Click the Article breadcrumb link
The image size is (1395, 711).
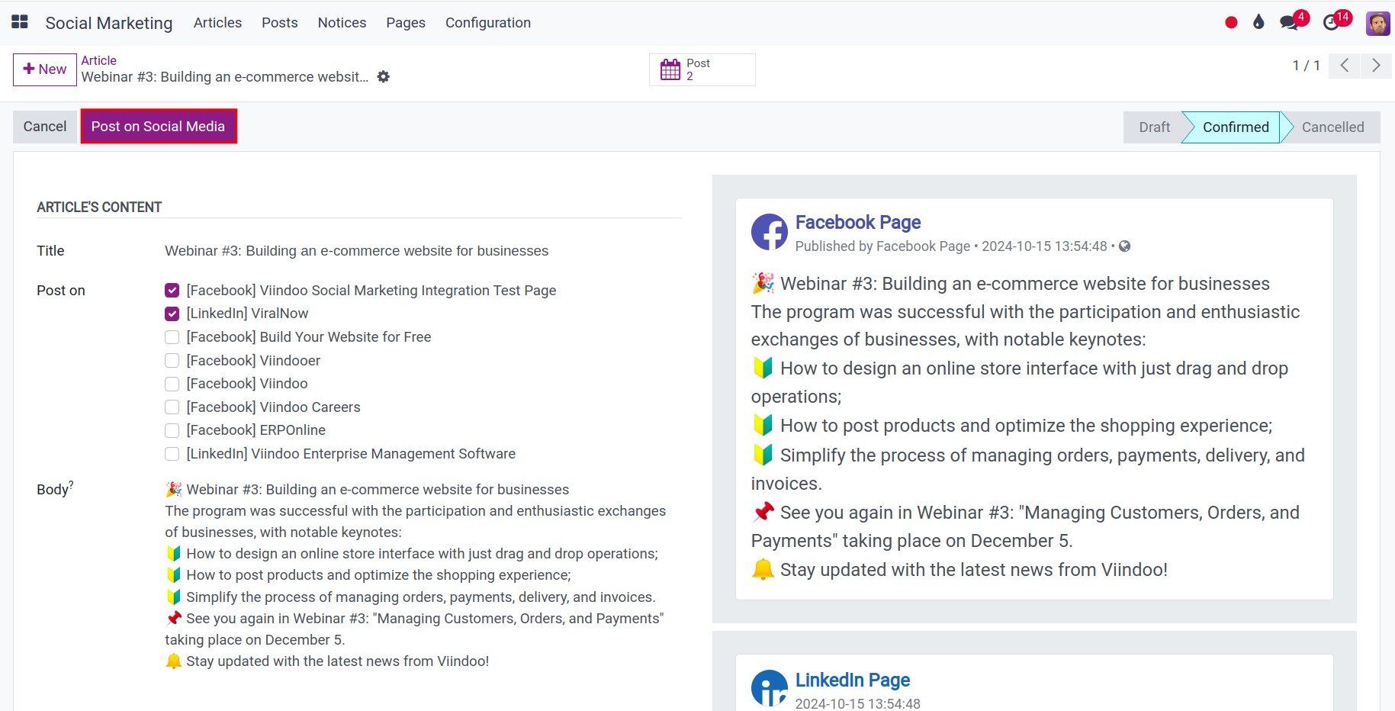(x=99, y=60)
